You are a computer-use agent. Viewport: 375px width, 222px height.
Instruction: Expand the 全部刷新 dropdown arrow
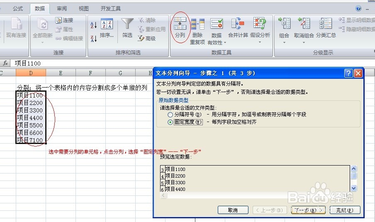(x=43, y=43)
